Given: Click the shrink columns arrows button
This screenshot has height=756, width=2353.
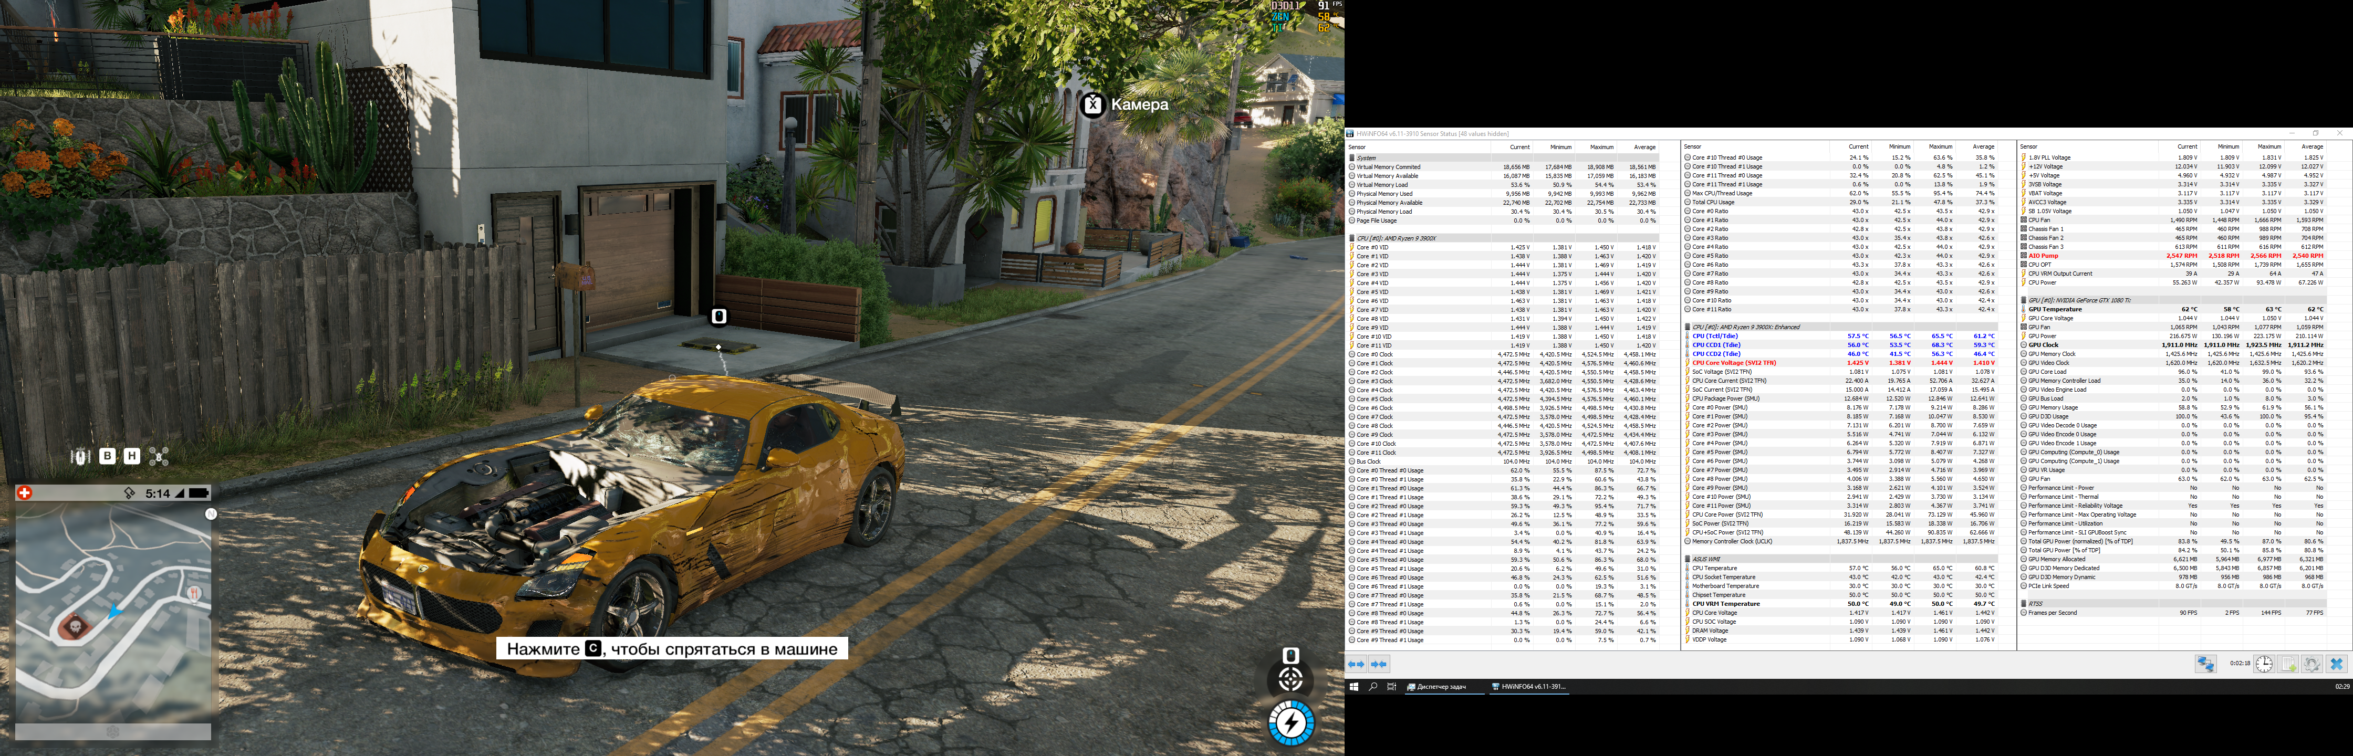Looking at the screenshot, I should point(1378,664).
